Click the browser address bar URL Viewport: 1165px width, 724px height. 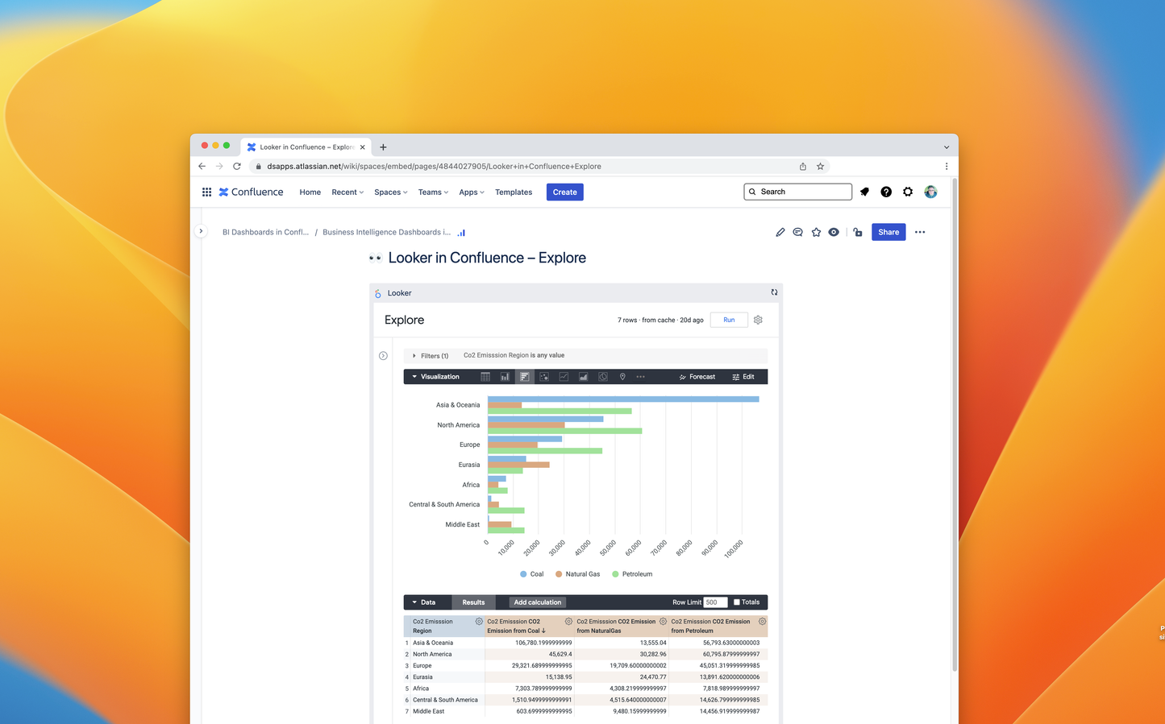click(434, 167)
